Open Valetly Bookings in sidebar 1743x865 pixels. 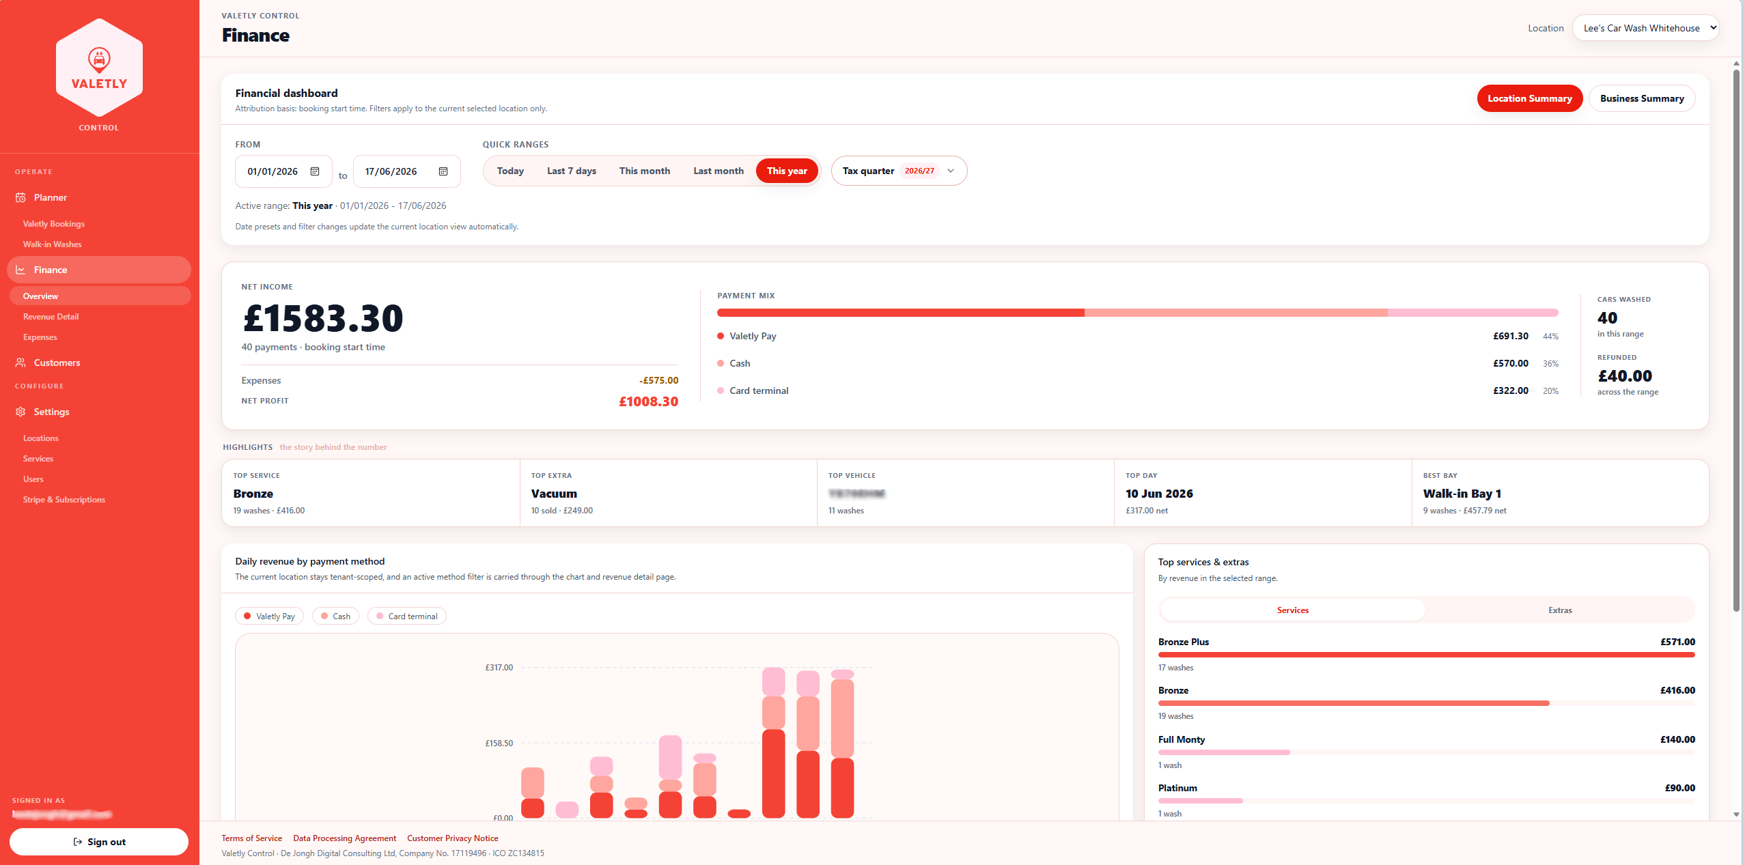54,224
